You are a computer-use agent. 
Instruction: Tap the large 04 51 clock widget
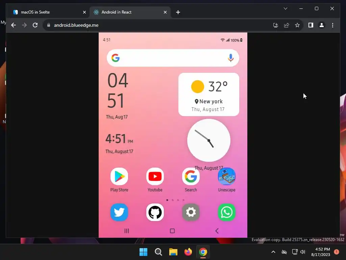(118, 90)
